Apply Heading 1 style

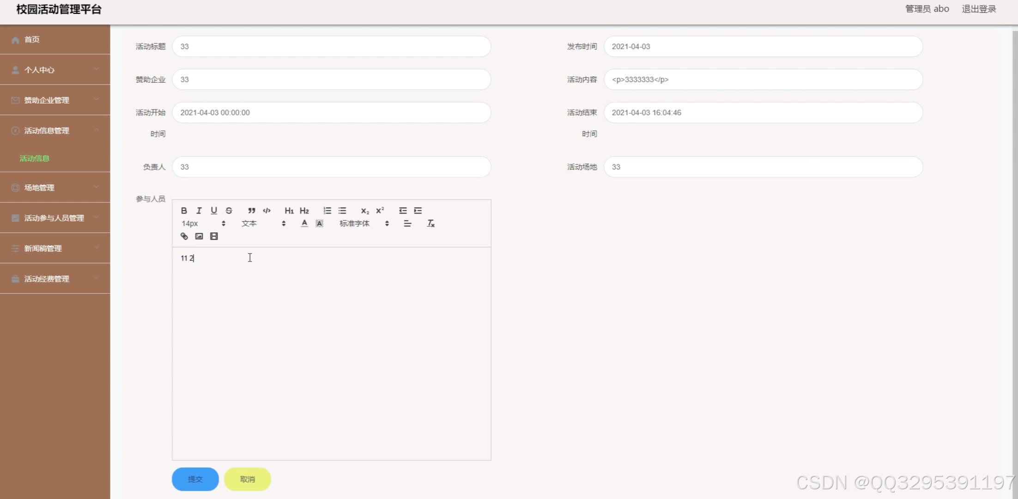(x=289, y=211)
